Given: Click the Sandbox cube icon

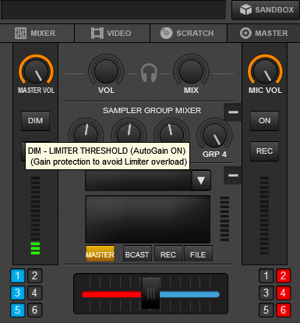Looking at the screenshot, I should click(245, 10).
